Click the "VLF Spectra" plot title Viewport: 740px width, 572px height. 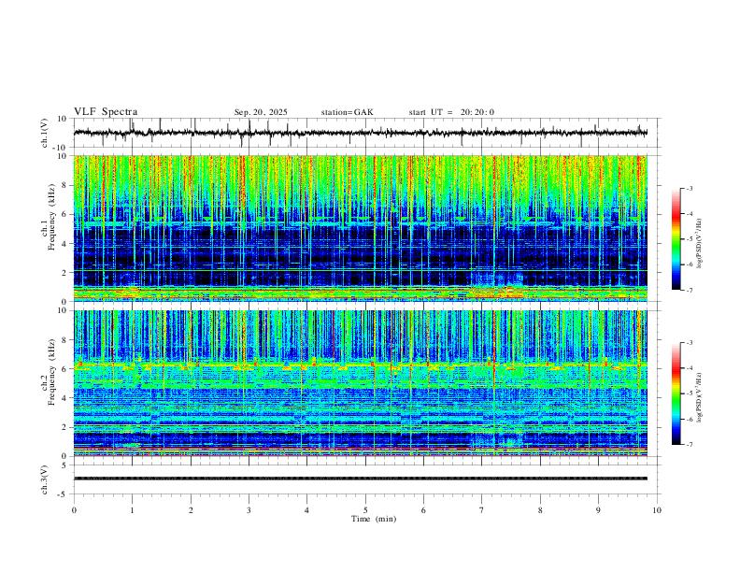(106, 111)
